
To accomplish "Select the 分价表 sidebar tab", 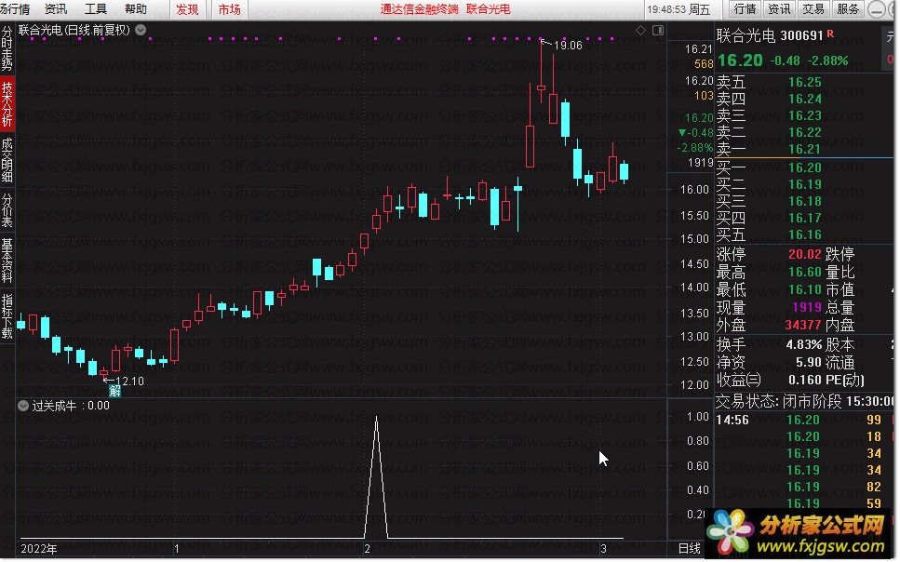I will click(x=7, y=210).
